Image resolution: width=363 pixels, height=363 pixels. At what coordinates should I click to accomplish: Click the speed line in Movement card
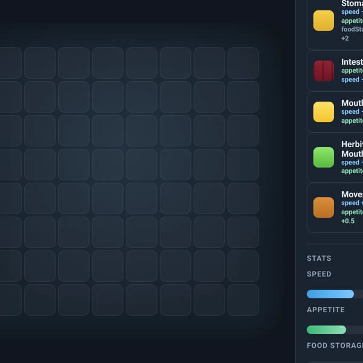coord(352,203)
